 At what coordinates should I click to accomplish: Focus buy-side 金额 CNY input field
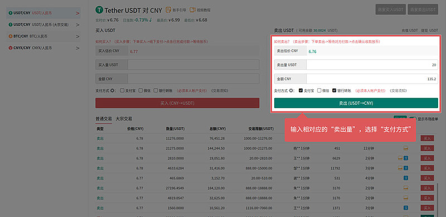tap(193, 79)
